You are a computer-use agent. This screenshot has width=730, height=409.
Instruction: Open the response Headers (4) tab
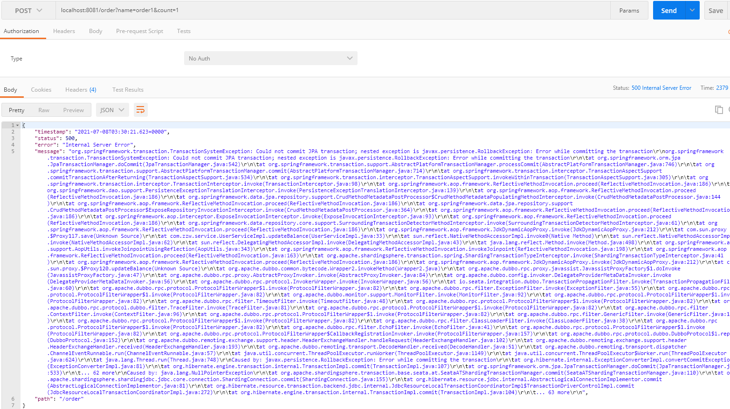tap(81, 89)
